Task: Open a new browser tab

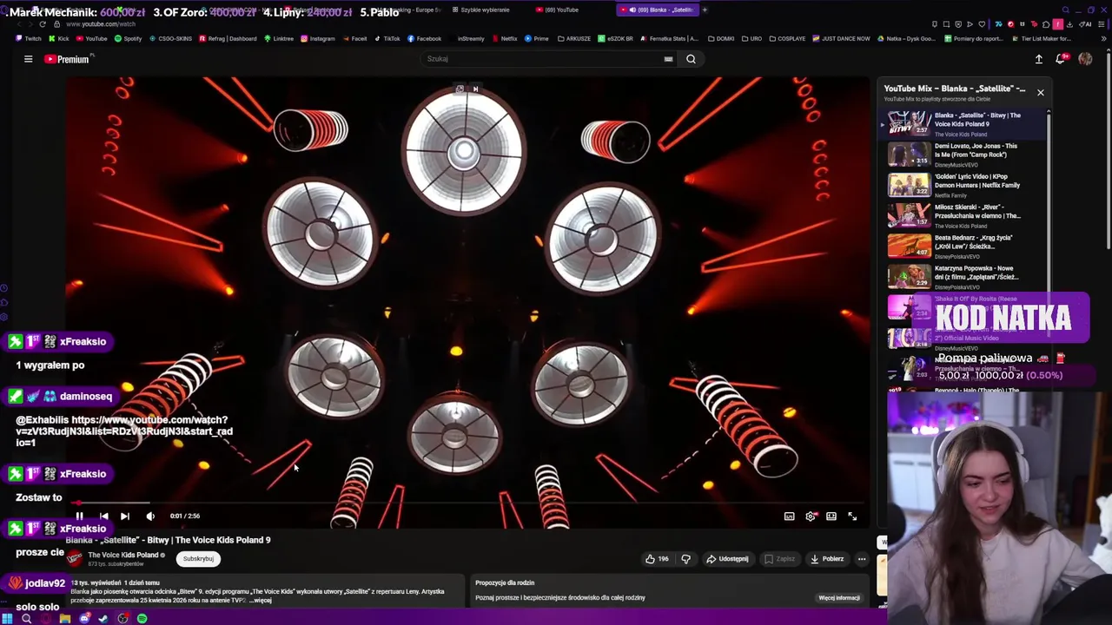Action: click(705, 10)
